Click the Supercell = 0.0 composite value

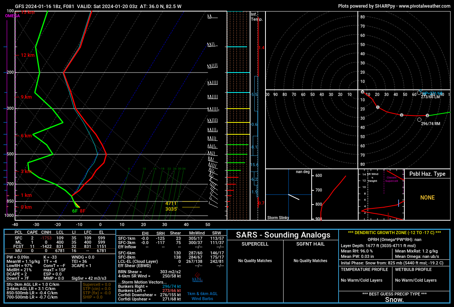pyautogui.click(x=97, y=284)
